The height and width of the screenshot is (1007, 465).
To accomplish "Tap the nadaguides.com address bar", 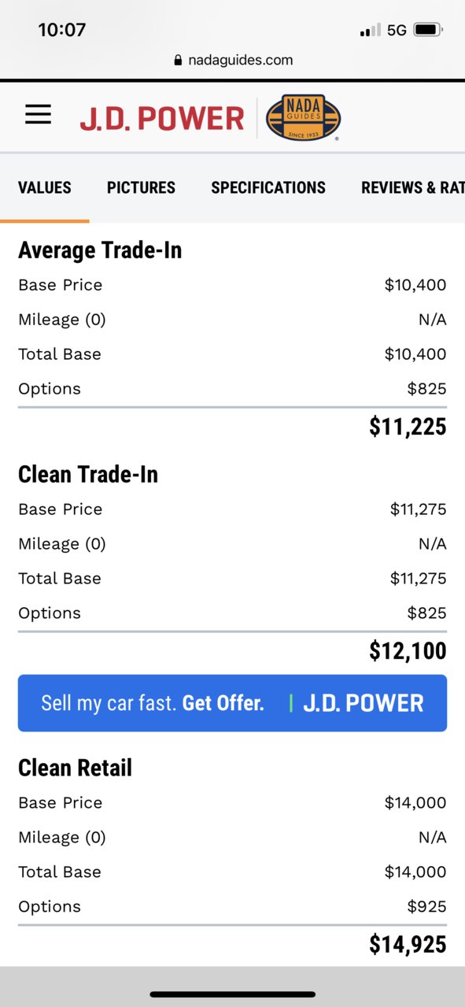I will pyautogui.click(x=233, y=60).
